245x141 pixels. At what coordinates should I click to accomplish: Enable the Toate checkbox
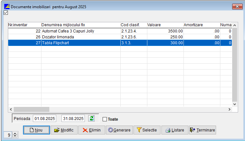click(105, 119)
